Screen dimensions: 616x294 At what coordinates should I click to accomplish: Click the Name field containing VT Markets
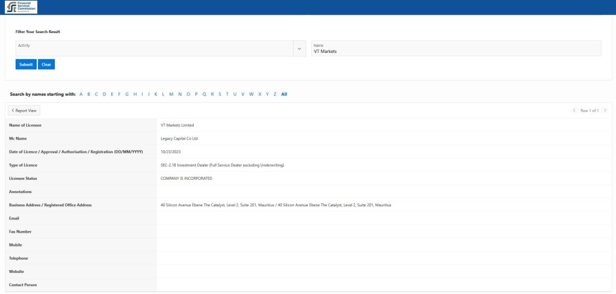(x=455, y=49)
